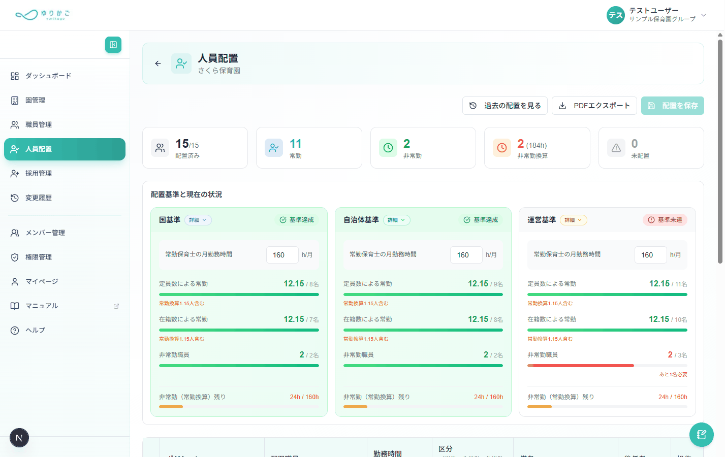Image resolution: width=725 pixels, height=457 pixels.
Task: Go to 権限管理 in the sidebar
Action: 65,257
